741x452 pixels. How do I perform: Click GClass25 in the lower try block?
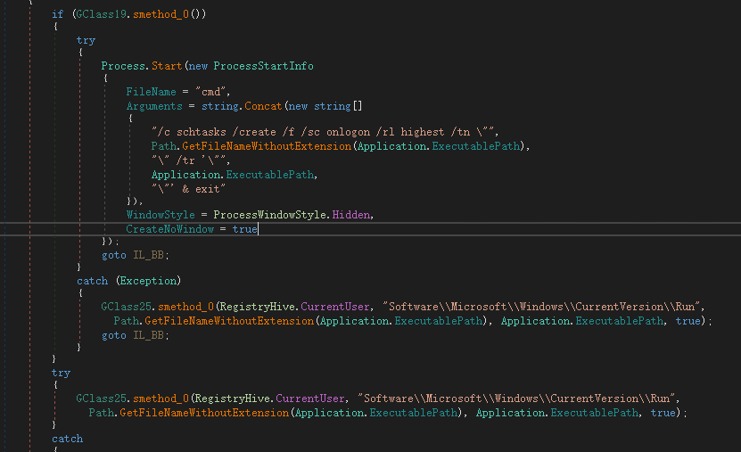101,399
